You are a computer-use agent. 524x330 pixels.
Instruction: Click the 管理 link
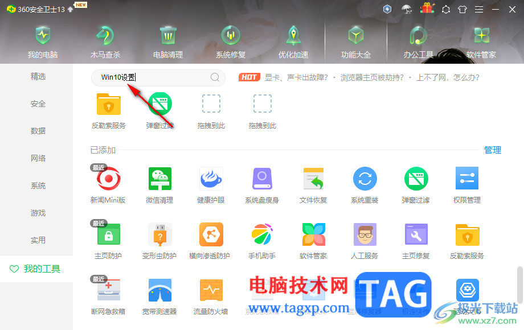493,150
